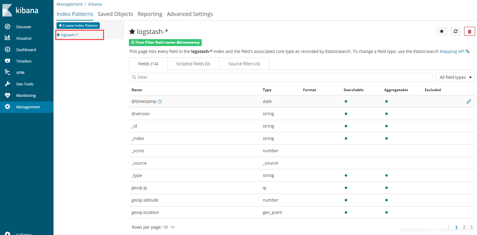Viewport: 477px width, 235px height.
Task: Sort by Name column header
Action: [137, 90]
